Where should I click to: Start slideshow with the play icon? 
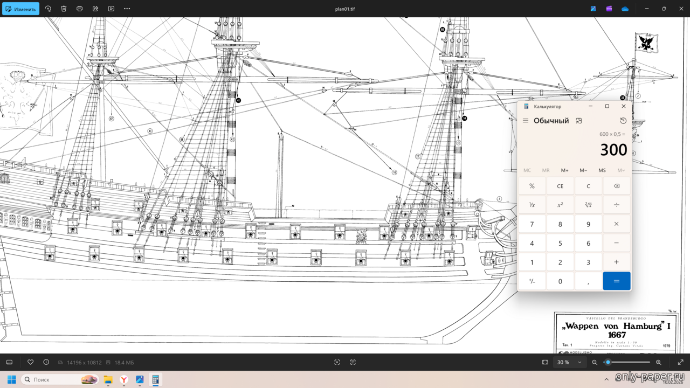[x=111, y=9]
